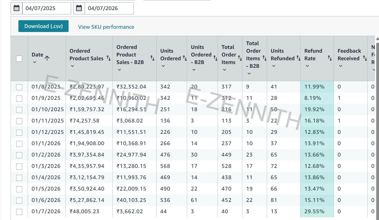Click the 01/3/2026 date cell
Screen dimensions: 379x220
(46, 166)
